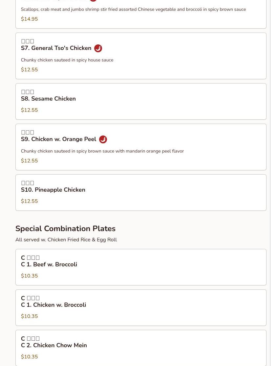Open C 2. Chicken Chow Mein item

click(x=54, y=345)
